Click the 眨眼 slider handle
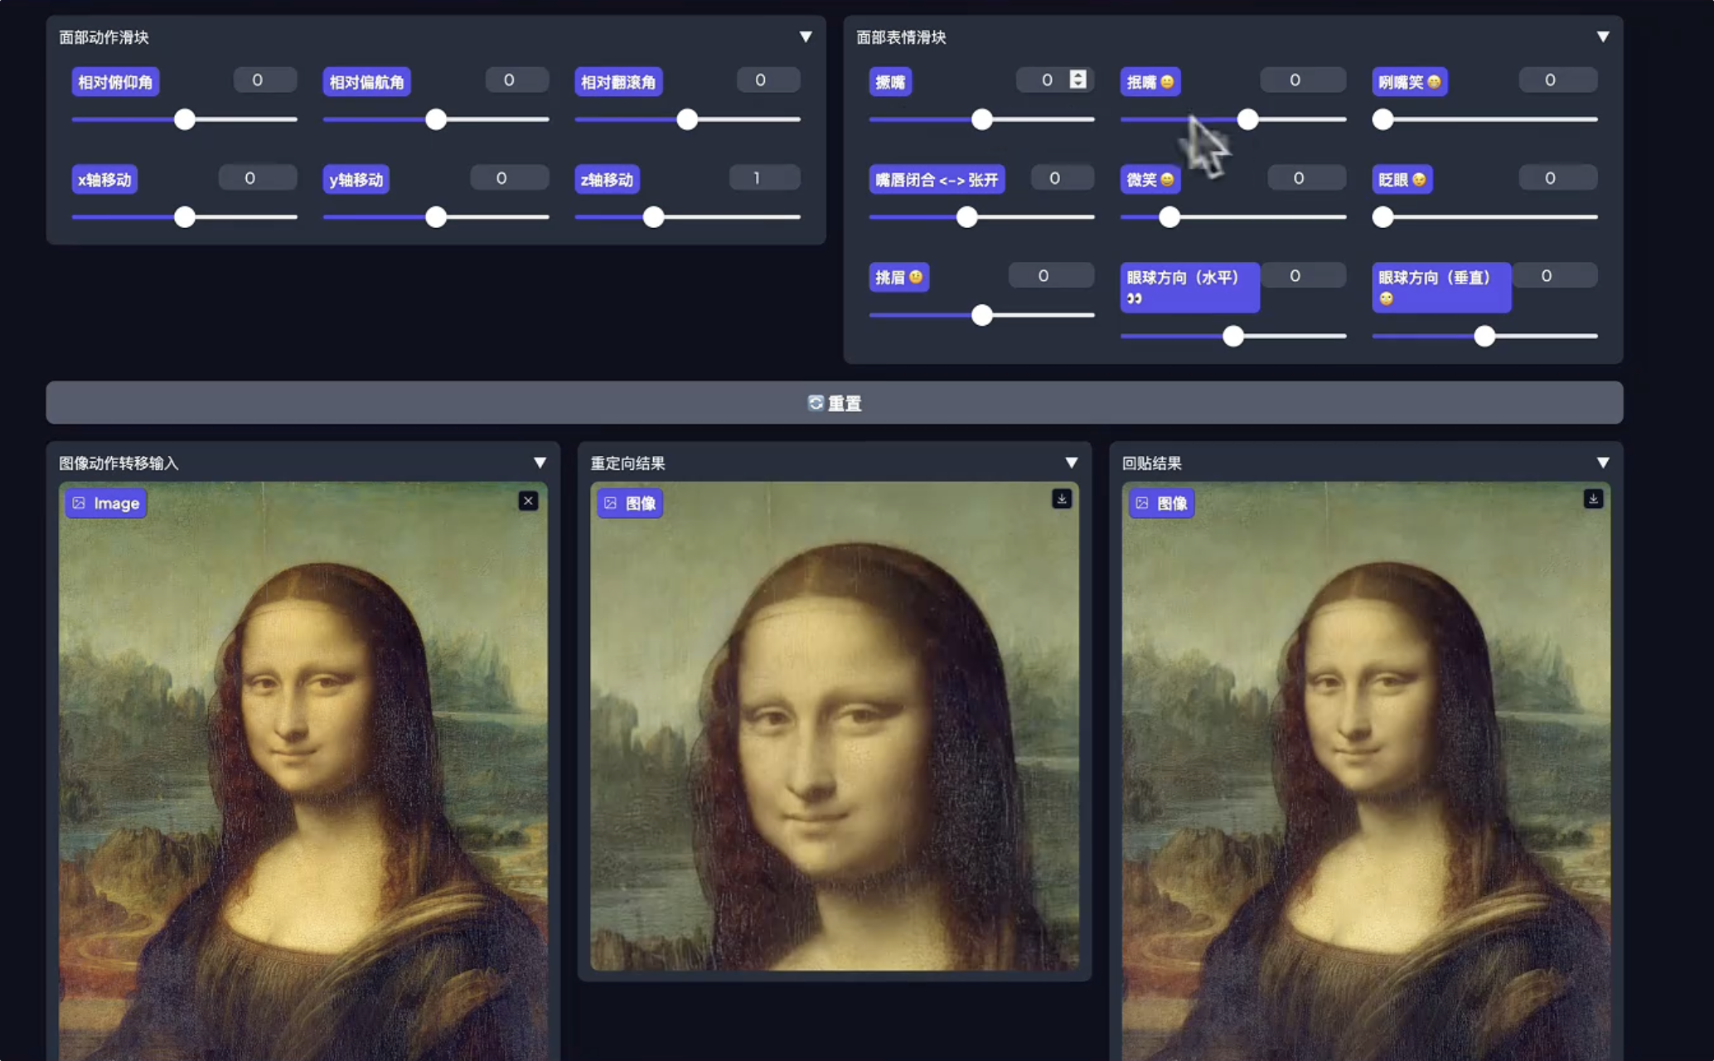Screen dimensions: 1714x1061 coord(1382,217)
